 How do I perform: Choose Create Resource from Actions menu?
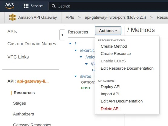(116, 54)
